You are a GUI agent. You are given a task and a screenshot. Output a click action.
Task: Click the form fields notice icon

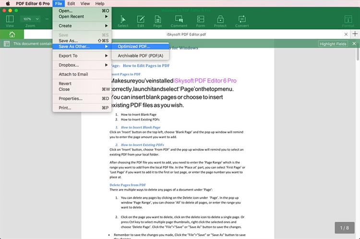pyautogui.click(x=7, y=44)
